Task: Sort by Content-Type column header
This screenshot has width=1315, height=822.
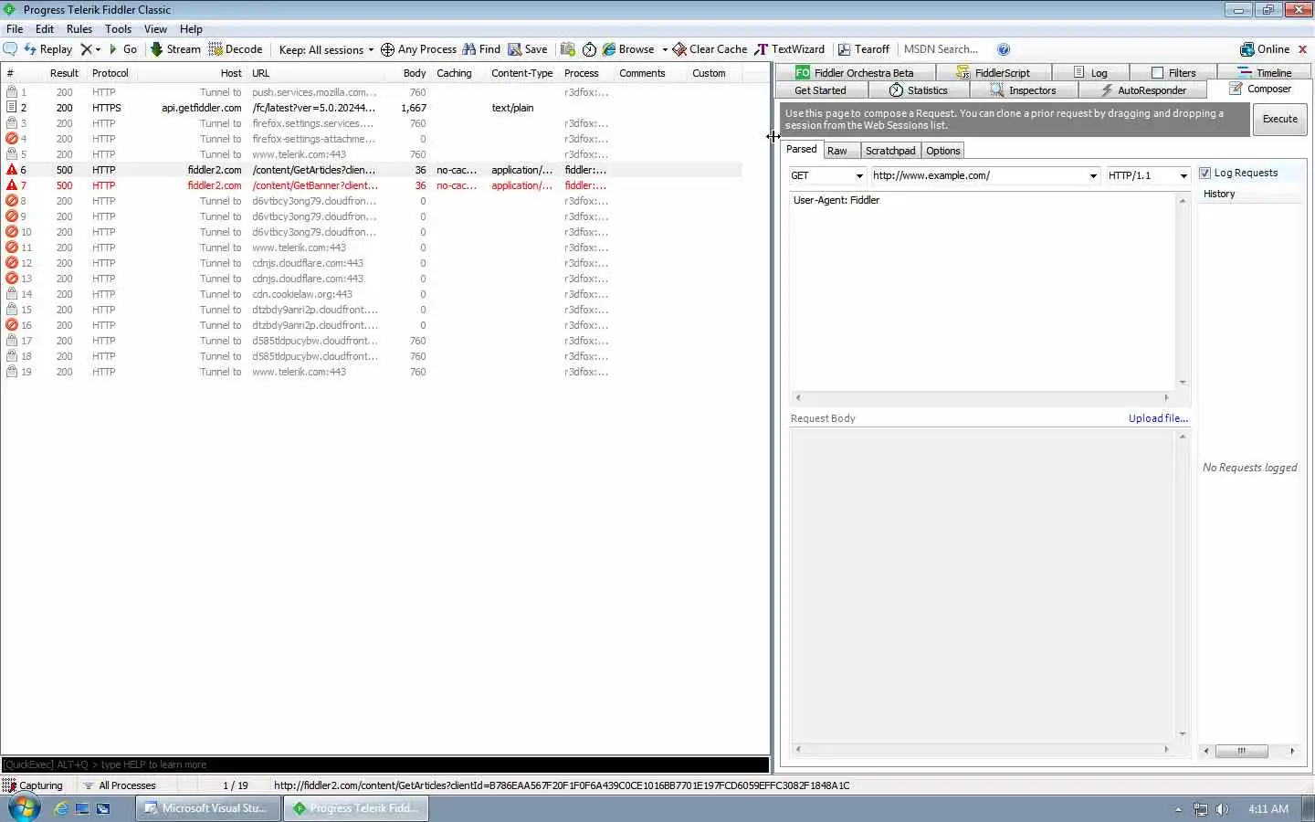Action: (521, 73)
